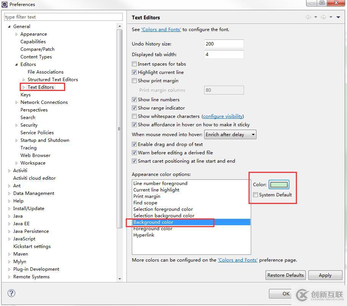Image resolution: width=347 pixels, height=306 pixels.
Task: Click the Eclipse Preferences window icon
Action: pyautogui.click(x=5, y=4)
